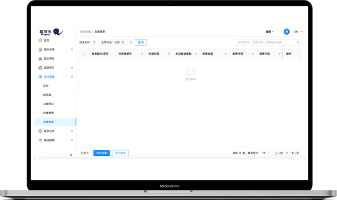The image size is (337, 200).
Task: Filter the 发票类型 column via its funnel icon
Action: point(226,54)
